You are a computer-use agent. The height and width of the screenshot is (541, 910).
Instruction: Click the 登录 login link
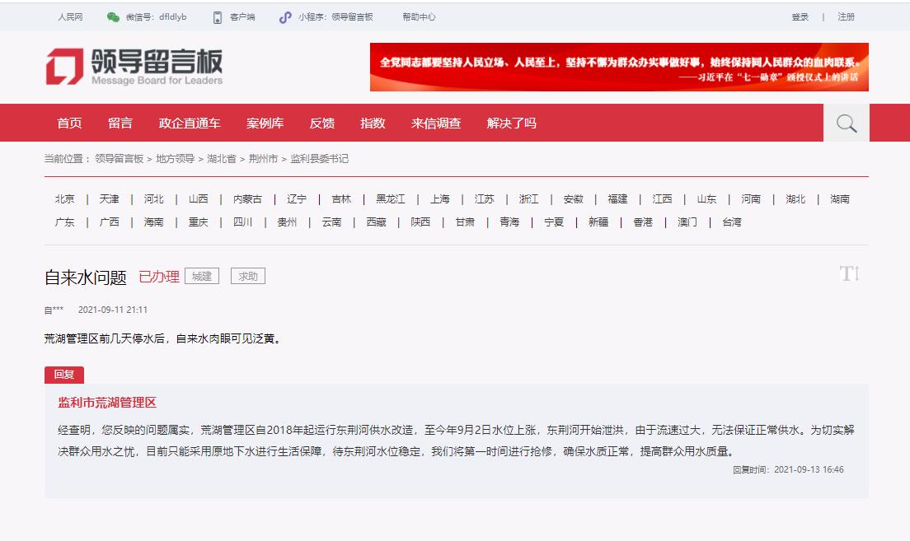pyautogui.click(x=800, y=17)
